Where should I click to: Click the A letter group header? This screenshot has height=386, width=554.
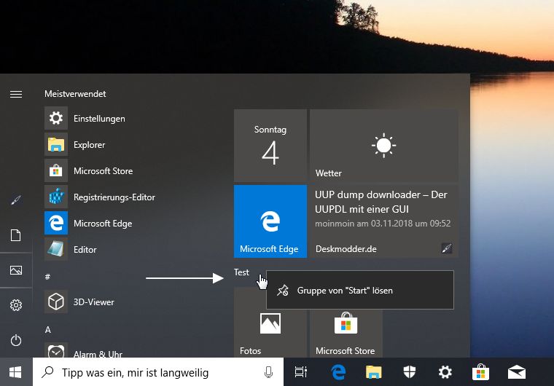tap(47, 329)
